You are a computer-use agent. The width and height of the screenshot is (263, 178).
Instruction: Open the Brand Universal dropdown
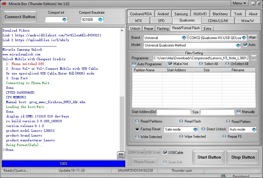[184, 38]
